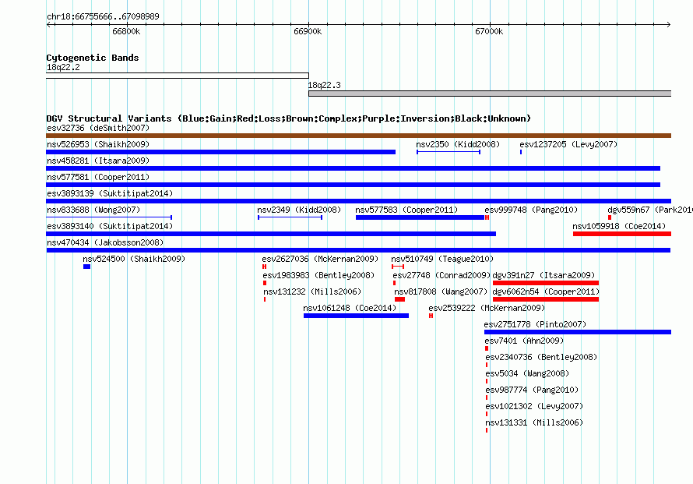This screenshot has width=693, height=484.
Task: Open esv987774 (Pang2010) label
Action: point(532,390)
